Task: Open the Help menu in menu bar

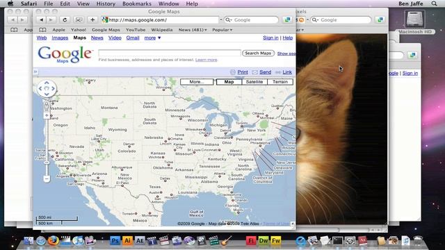Action: click(x=192, y=3)
